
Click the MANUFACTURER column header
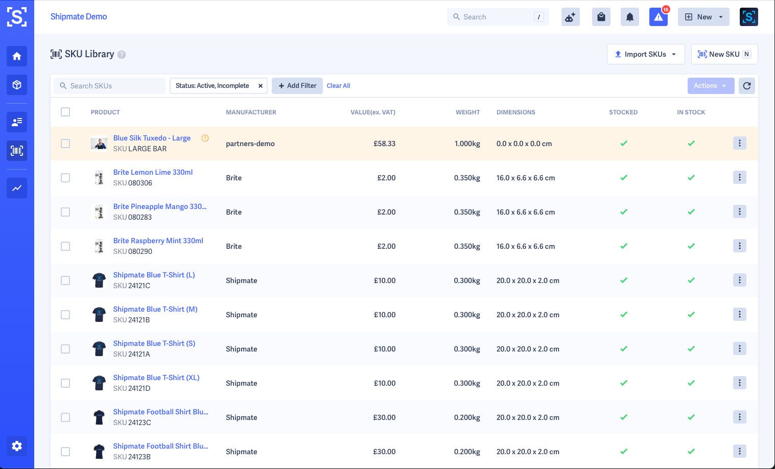(x=251, y=112)
